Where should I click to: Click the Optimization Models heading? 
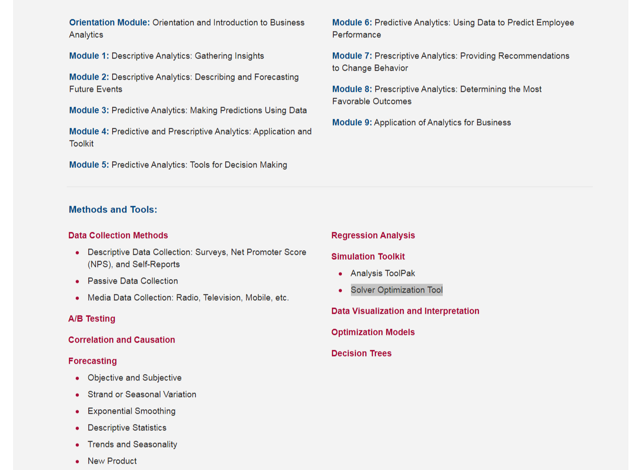[x=373, y=332]
